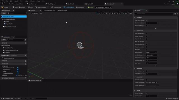This screenshot has height=100, width=179.
Task: Toggle Details property matrix grid icon
Action: tap(175, 14)
